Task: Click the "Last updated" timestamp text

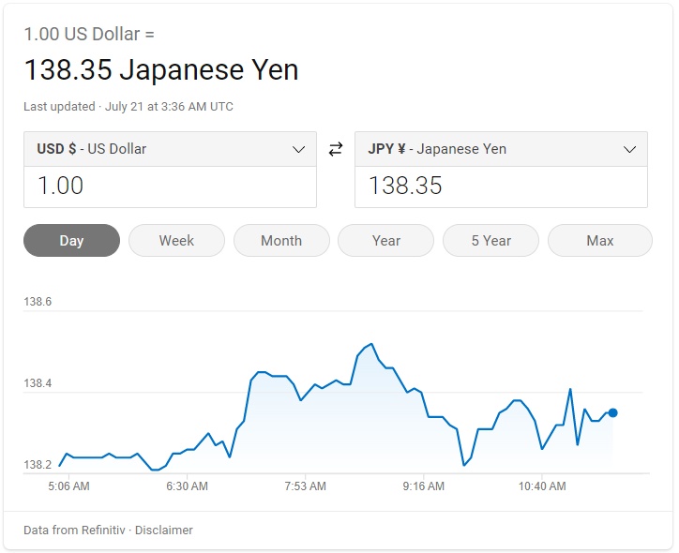Action: pos(128,106)
